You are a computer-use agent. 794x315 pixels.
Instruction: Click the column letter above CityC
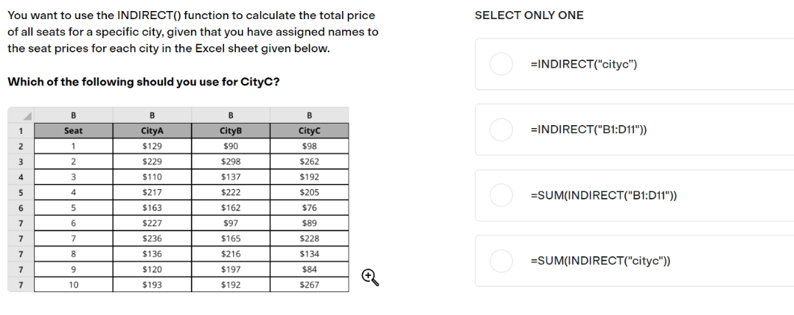pyautogui.click(x=310, y=116)
